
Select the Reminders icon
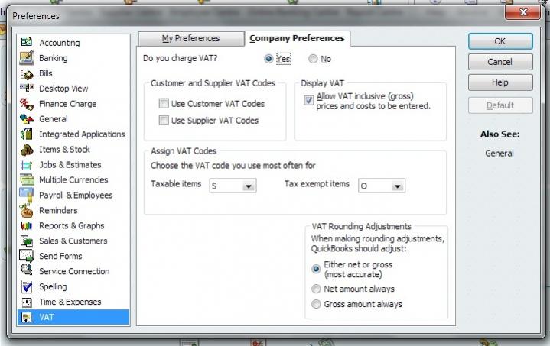(27, 211)
